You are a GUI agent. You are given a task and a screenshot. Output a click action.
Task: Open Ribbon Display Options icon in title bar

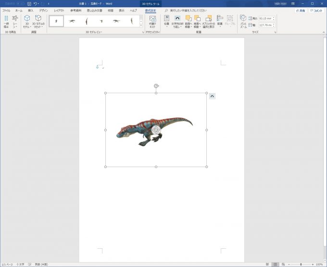coord(293,4)
